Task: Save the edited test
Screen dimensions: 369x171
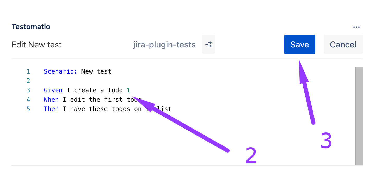Action: pyautogui.click(x=299, y=45)
